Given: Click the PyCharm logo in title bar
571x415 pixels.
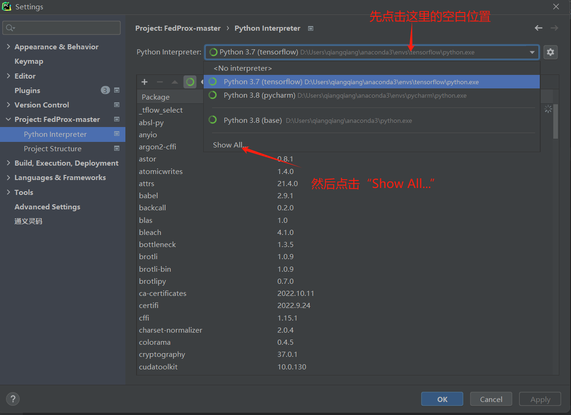Looking at the screenshot, I should (7, 7).
